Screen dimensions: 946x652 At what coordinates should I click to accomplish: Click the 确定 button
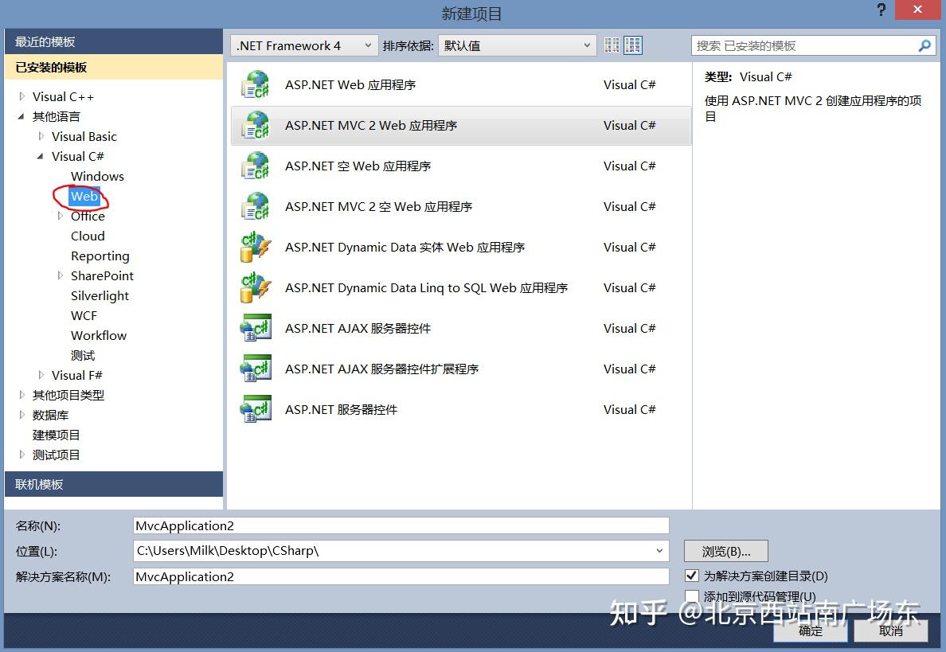[x=811, y=631]
